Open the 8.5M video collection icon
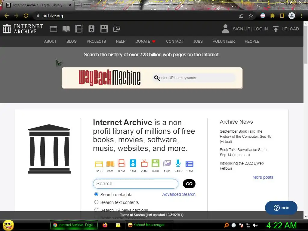Viewport: 308px width, 231px height. click(122, 163)
